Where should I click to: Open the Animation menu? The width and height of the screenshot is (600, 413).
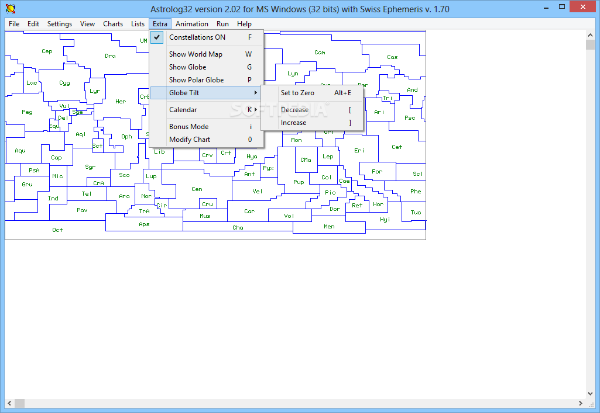(192, 24)
